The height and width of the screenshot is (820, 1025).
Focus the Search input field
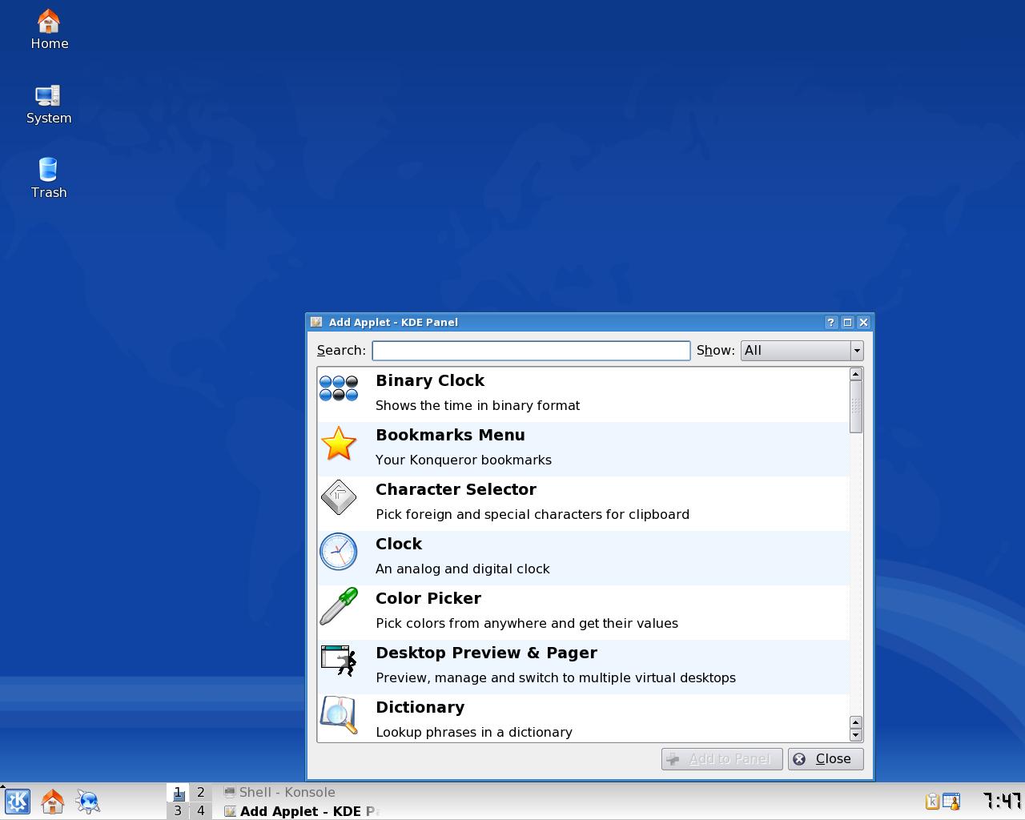pyautogui.click(x=531, y=351)
